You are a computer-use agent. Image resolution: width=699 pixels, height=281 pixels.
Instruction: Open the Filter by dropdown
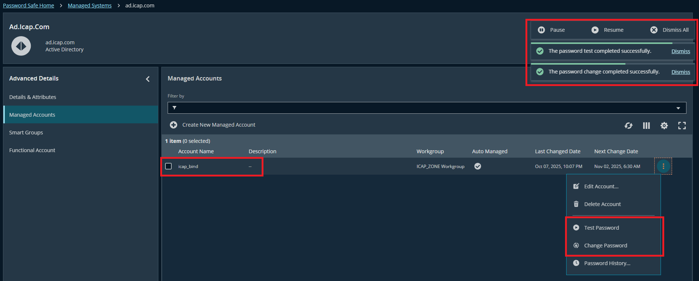(x=427, y=108)
